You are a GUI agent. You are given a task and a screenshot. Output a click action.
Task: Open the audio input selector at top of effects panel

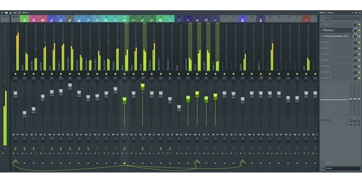(338, 17)
